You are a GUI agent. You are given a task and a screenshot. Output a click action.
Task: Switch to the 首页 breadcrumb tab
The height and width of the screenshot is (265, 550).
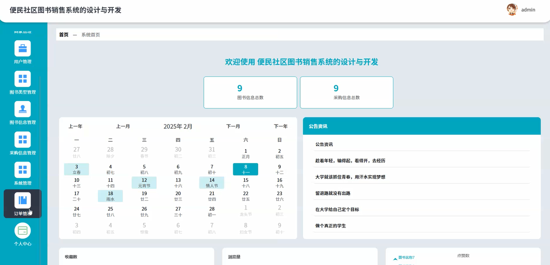63,34
